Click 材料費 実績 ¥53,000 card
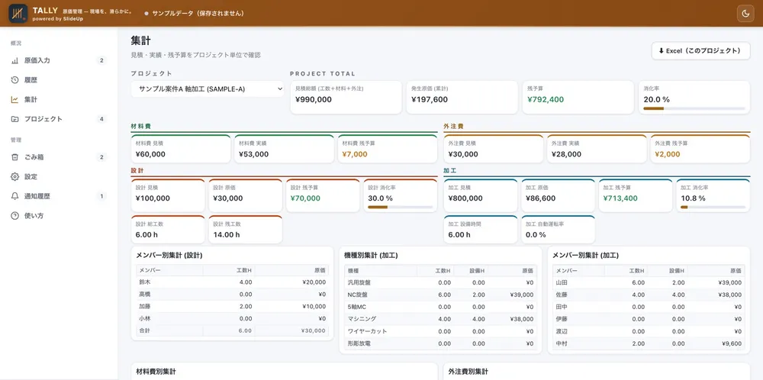This screenshot has height=380, width=763. [x=284, y=149]
